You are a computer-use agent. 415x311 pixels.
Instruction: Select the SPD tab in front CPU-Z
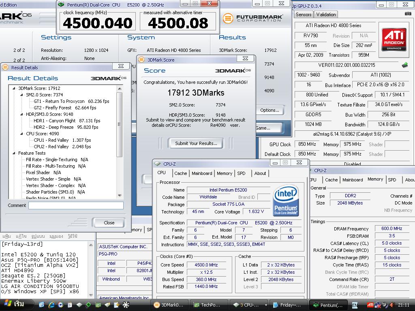tap(241, 173)
